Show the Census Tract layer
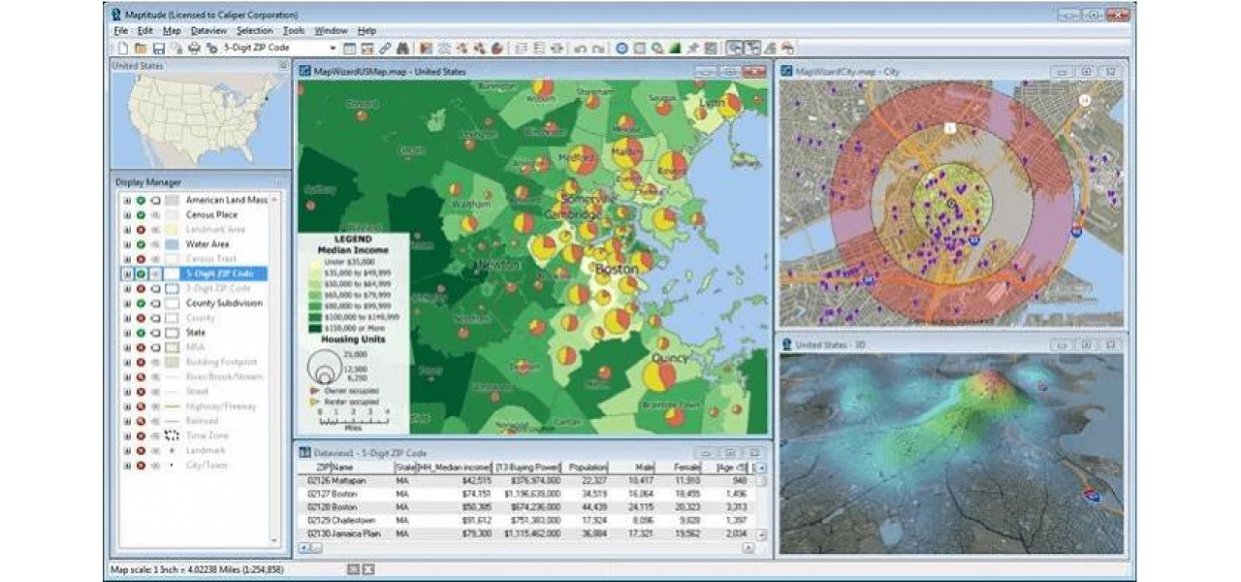The height and width of the screenshot is (582, 1241). point(142,259)
